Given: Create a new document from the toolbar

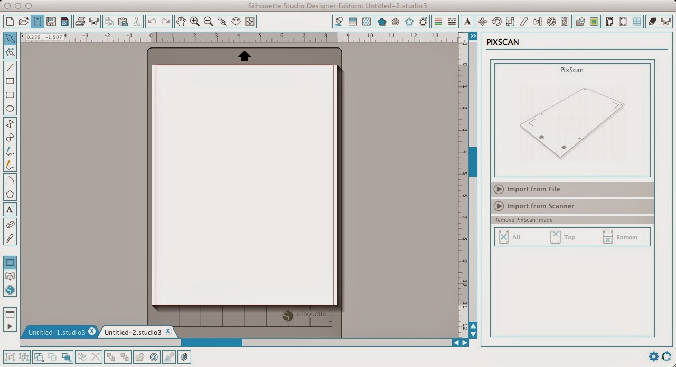Looking at the screenshot, I should click(10, 22).
